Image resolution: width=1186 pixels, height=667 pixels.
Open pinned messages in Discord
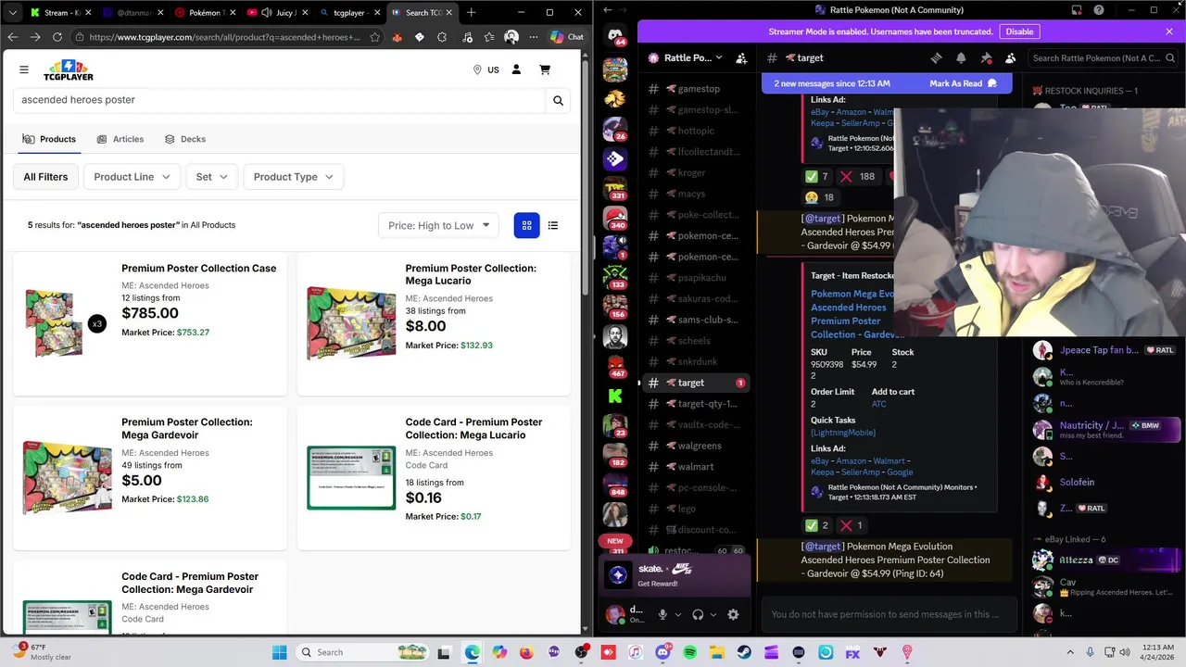point(986,57)
